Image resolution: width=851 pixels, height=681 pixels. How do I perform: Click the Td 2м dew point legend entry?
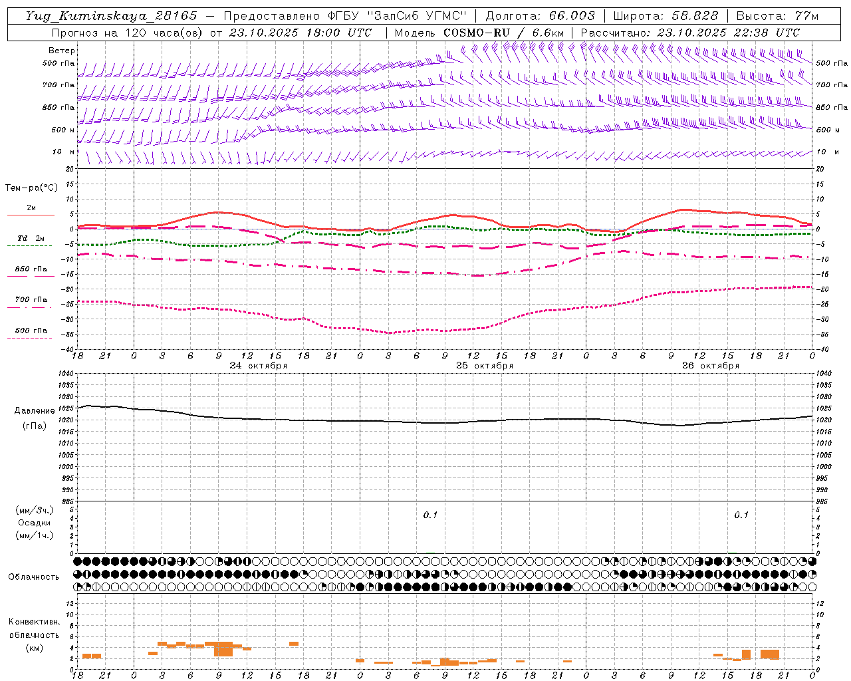(31, 238)
